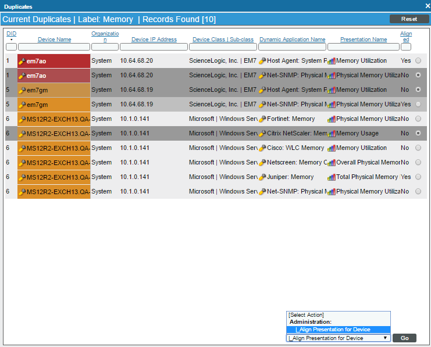
Task: Open wrench icon next to Fortinet: Memory application
Action: point(262,119)
